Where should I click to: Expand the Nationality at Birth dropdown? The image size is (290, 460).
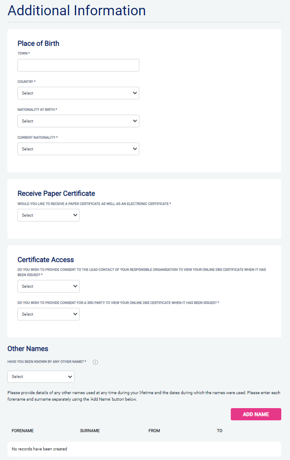coord(78,121)
